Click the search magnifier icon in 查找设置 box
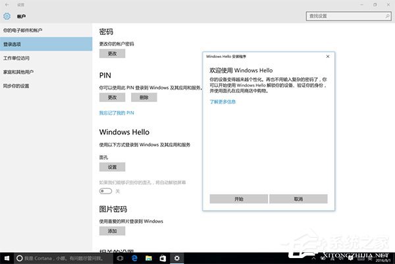This screenshot has height=264, width=395. pyautogui.click(x=388, y=16)
